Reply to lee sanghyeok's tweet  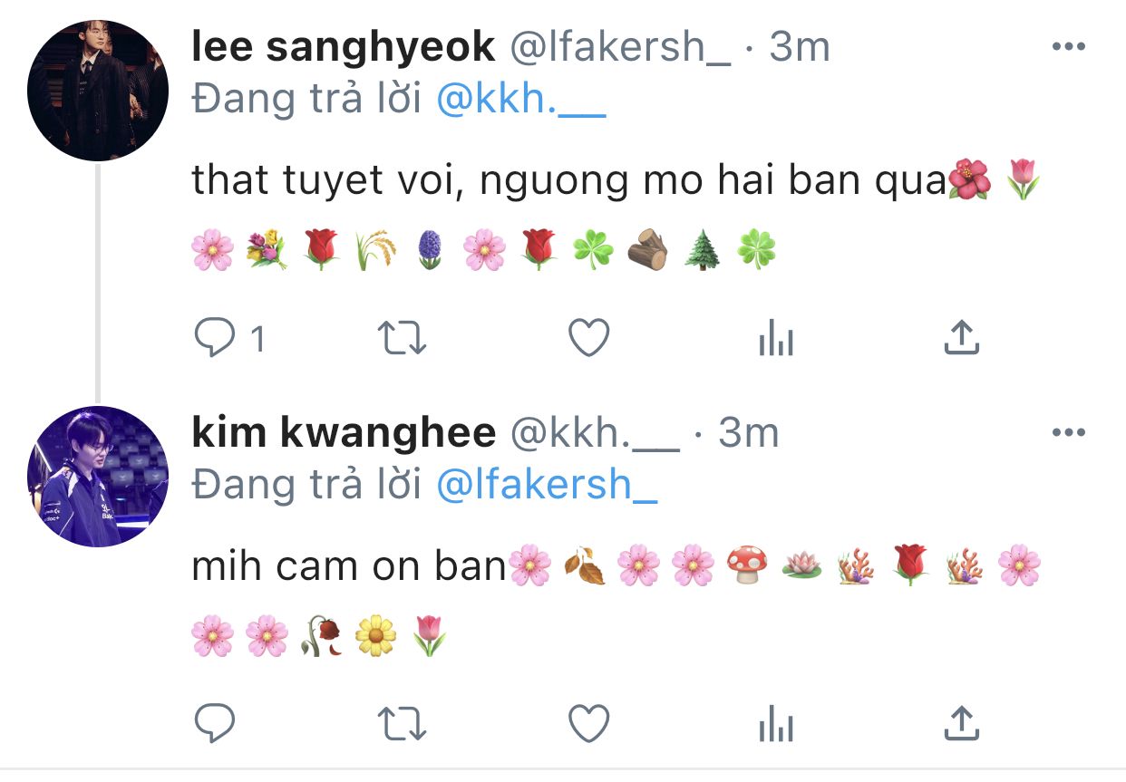pyautogui.click(x=215, y=339)
